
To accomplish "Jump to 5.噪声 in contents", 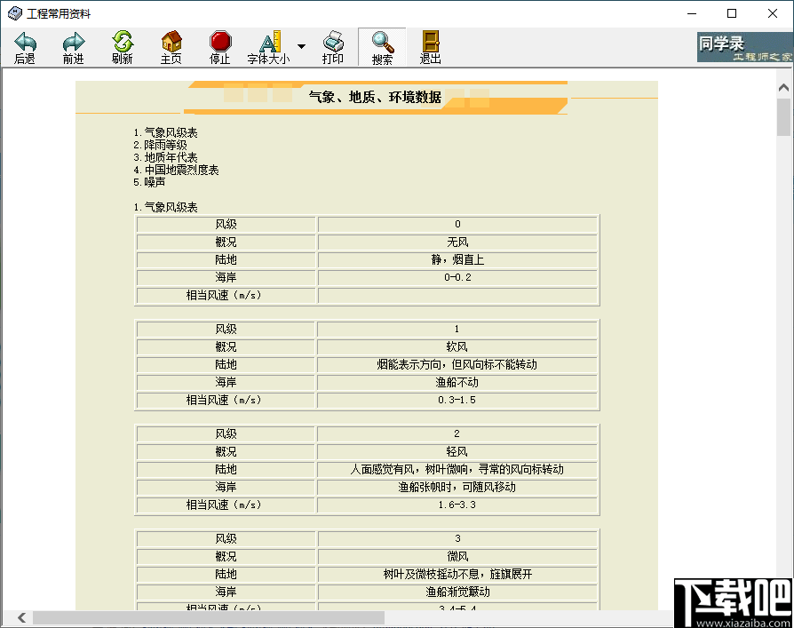I will (x=149, y=182).
